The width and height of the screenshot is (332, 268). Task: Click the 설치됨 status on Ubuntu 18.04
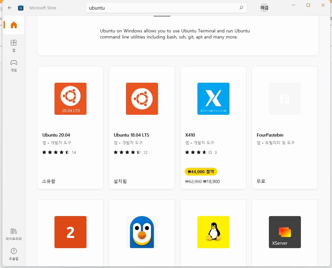120,181
